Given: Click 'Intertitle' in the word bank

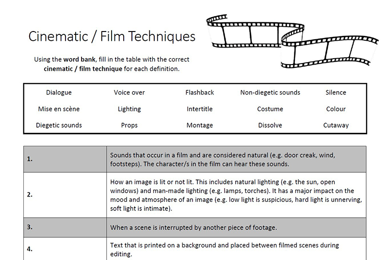Looking at the screenshot, I should pos(200,109).
